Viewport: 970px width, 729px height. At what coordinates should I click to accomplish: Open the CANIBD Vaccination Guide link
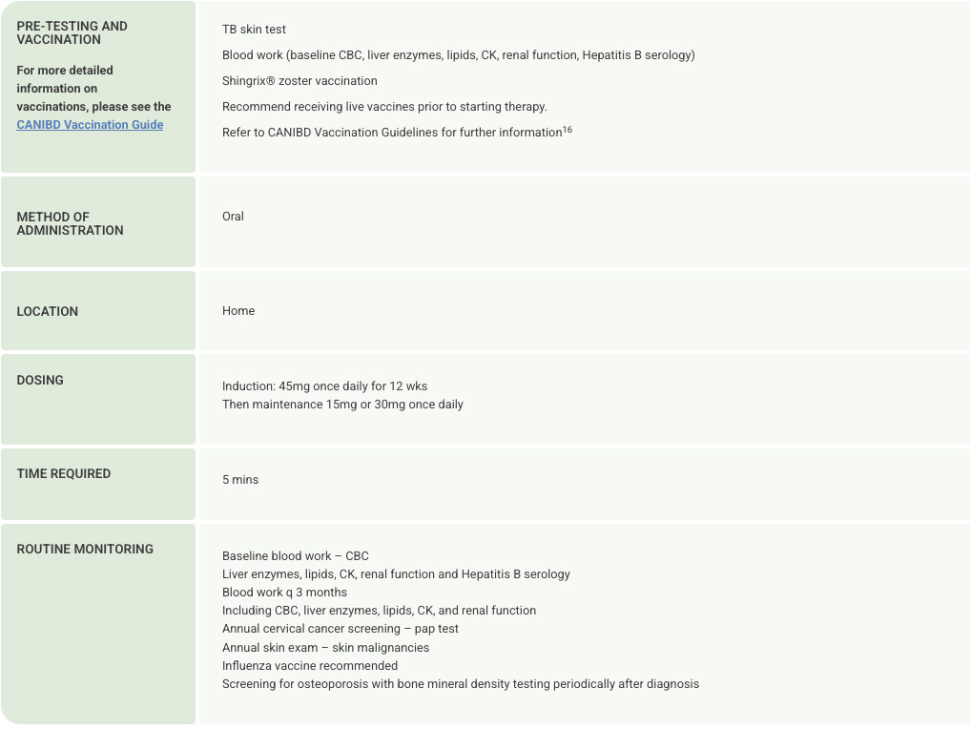click(x=90, y=125)
